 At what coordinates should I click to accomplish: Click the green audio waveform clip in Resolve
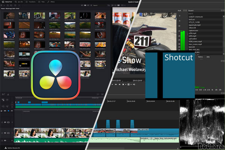[52, 140]
